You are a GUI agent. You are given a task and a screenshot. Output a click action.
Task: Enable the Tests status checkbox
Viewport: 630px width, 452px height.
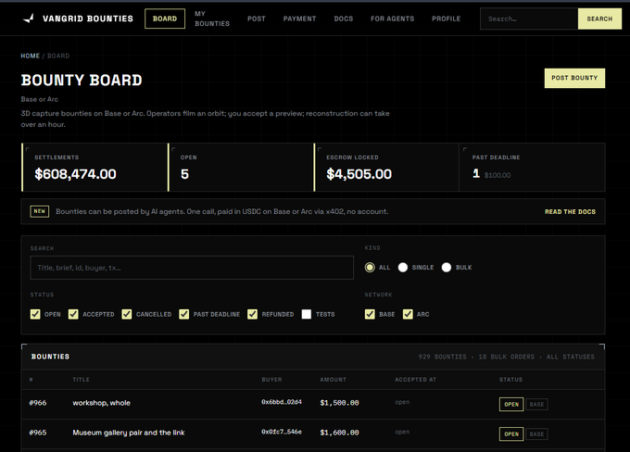click(306, 314)
